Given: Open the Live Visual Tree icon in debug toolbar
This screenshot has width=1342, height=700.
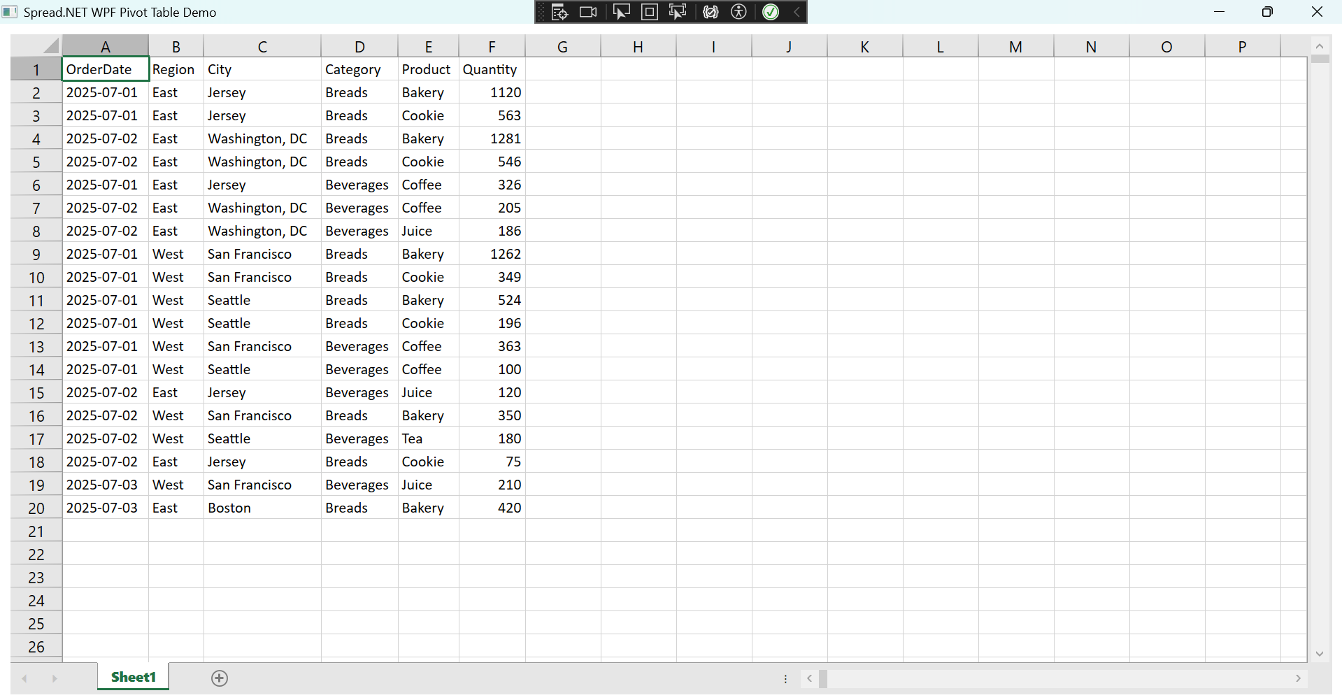Looking at the screenshot, I should tap(559, 12).
